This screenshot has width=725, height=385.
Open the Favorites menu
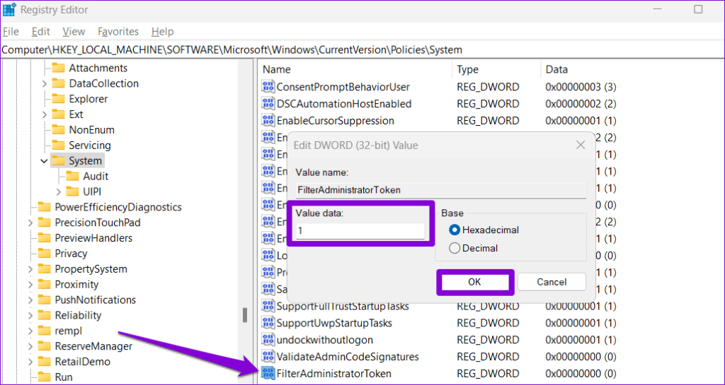(x=118, y=31)
